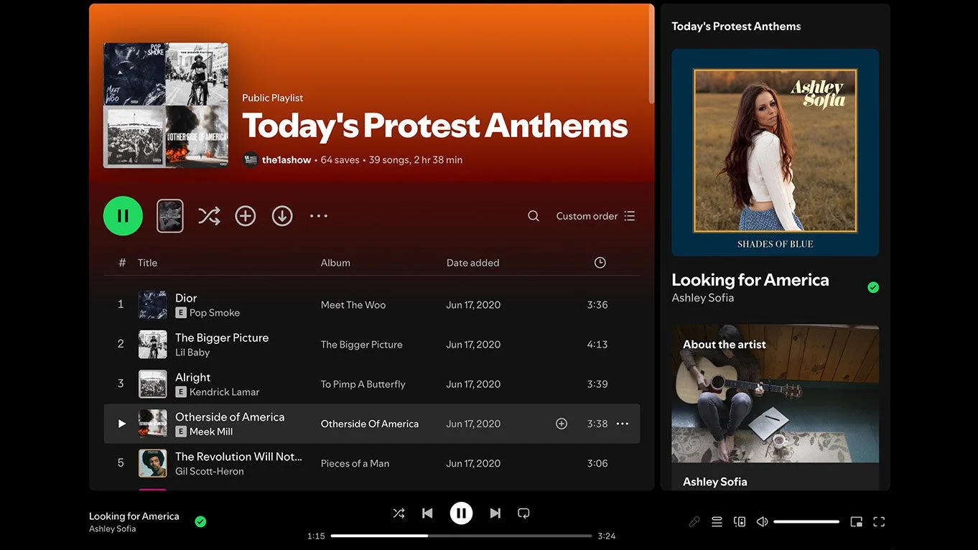Viewport: 978px width, 550px height.
Task: Open the Lil Baby artist link
Action: [192, 353]
